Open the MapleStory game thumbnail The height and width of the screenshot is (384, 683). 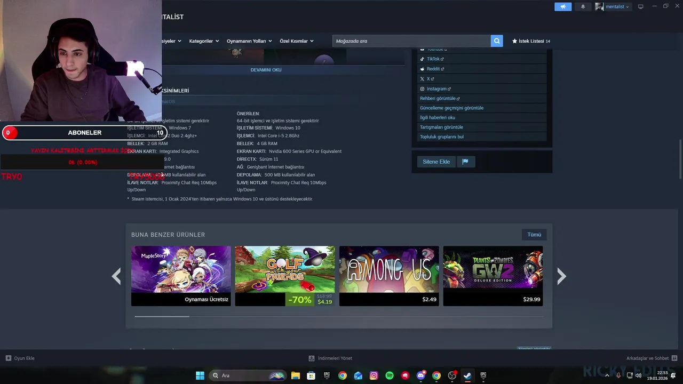[181, 269]
